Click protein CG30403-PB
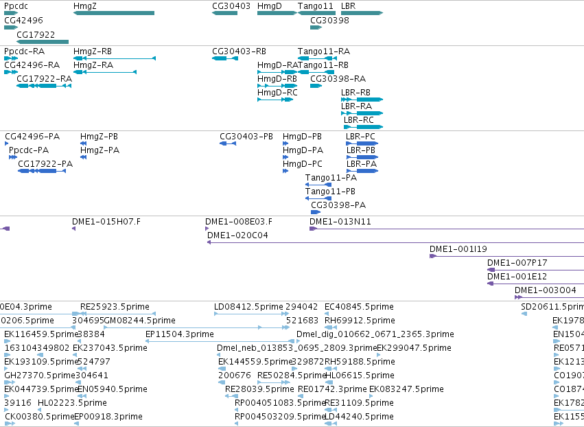The height and width of the screenshot is (427, 584). (x=246, y=137)
